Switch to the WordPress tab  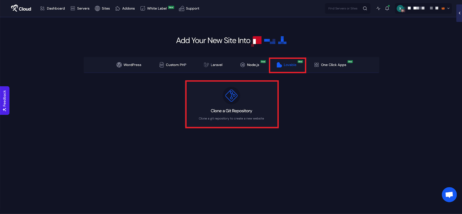coord(129,65)
